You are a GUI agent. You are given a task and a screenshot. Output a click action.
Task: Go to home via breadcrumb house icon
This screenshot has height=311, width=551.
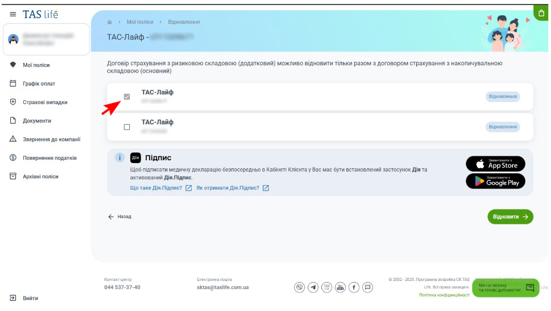pyautogui.click(x=109, y=22)
